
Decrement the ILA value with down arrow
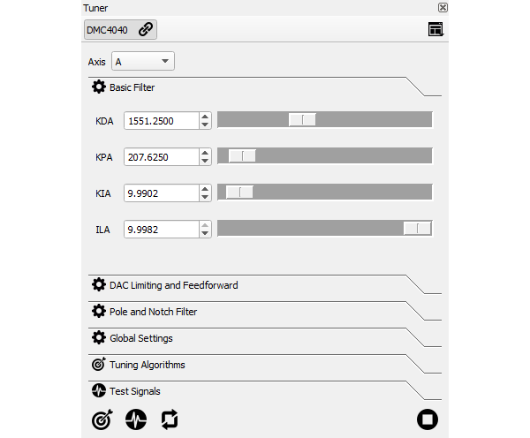tap(205, 233)
